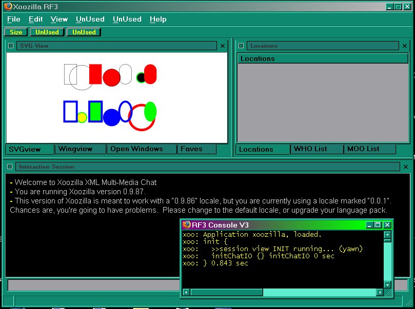Open the View menu
Viewport: 415px width, 309px height.
[59, 19]
